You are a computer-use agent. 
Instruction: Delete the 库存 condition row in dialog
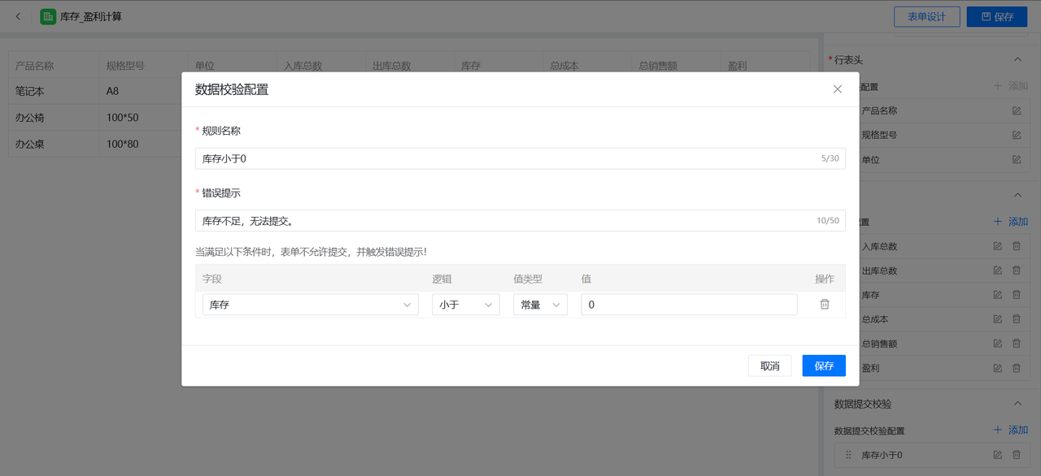[824, 305]
